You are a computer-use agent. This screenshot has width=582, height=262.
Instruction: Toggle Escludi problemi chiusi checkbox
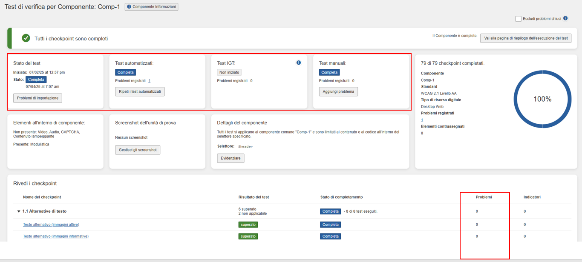point(518,19)
